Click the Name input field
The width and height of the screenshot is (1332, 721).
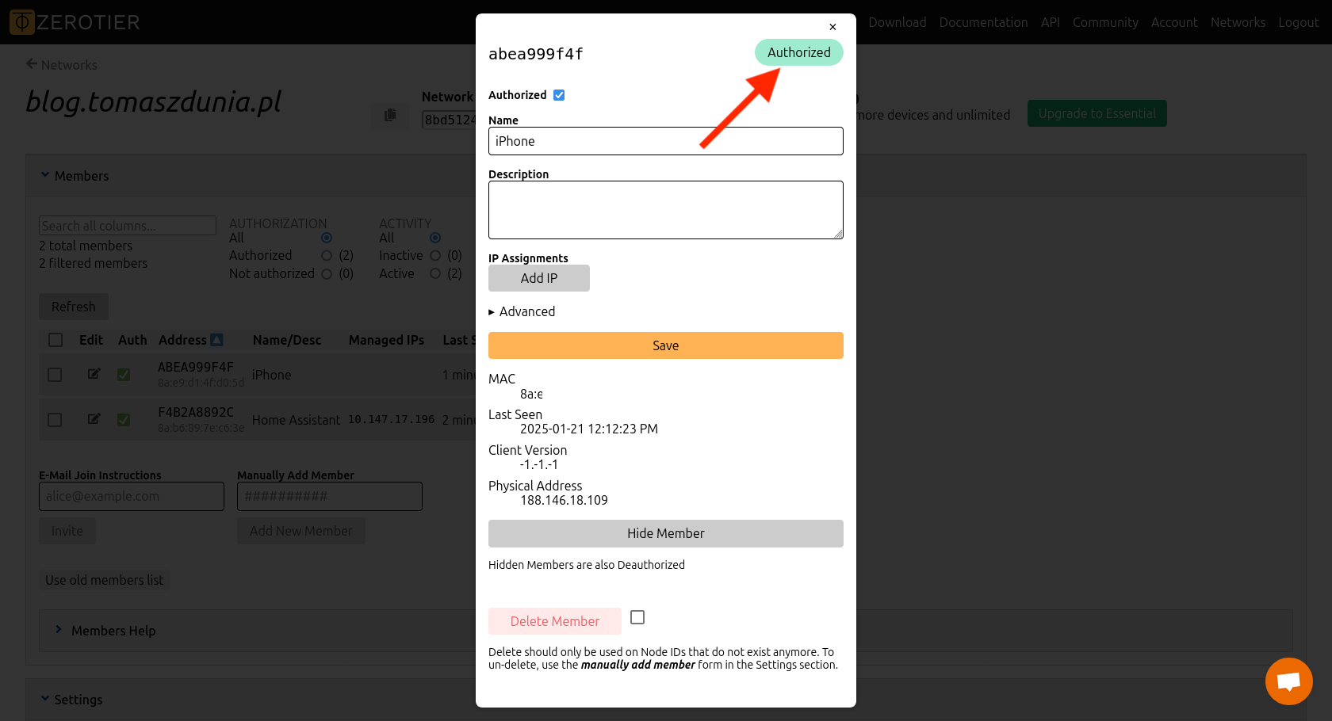665,141
